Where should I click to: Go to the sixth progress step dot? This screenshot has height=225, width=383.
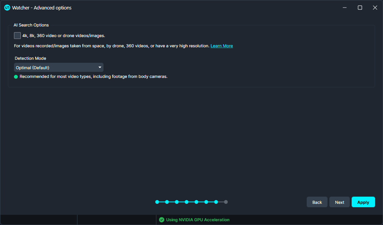206,202
